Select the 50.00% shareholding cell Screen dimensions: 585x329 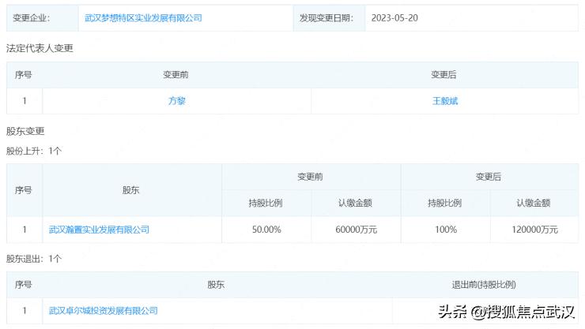266,230
